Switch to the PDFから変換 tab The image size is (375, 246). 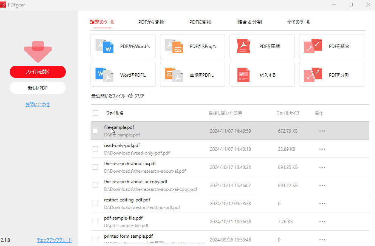pos(151,22)
